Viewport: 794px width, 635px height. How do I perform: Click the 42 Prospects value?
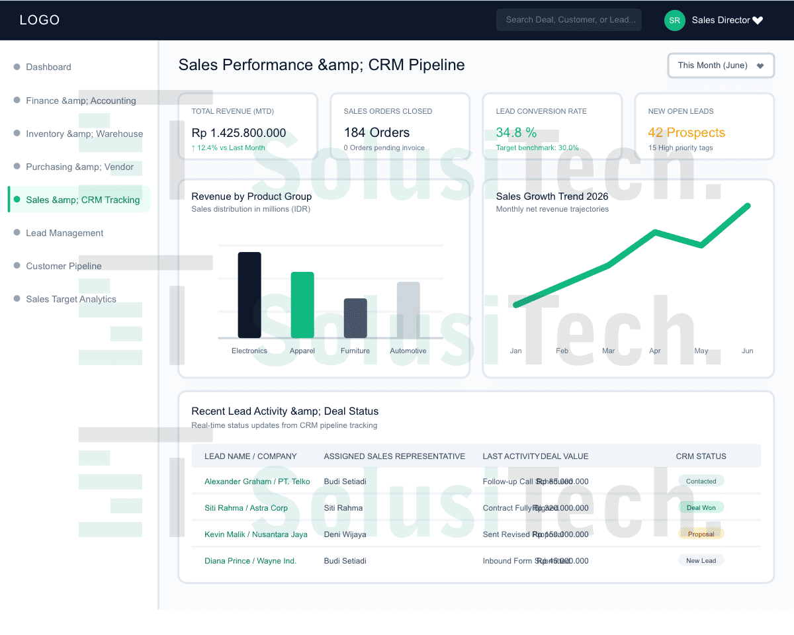click(x=687, y=132)
